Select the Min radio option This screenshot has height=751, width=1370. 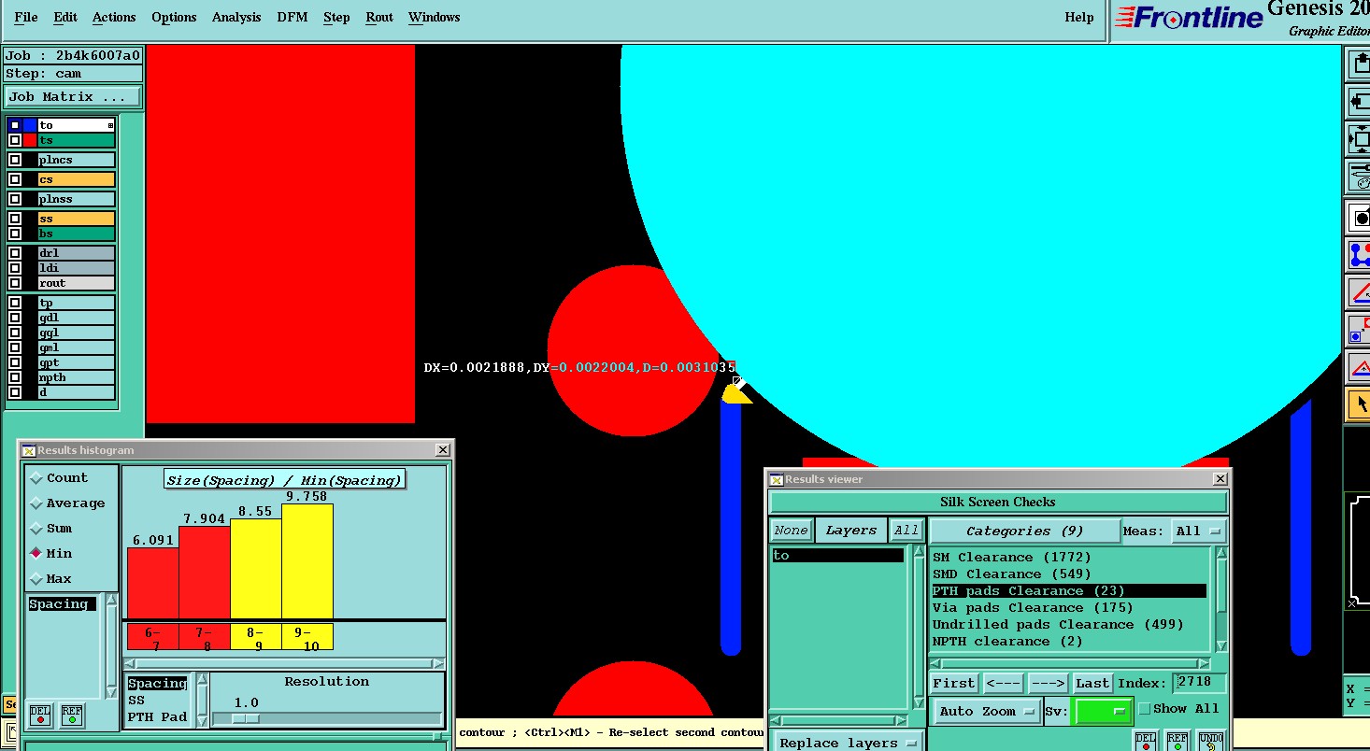pos(36,554)
